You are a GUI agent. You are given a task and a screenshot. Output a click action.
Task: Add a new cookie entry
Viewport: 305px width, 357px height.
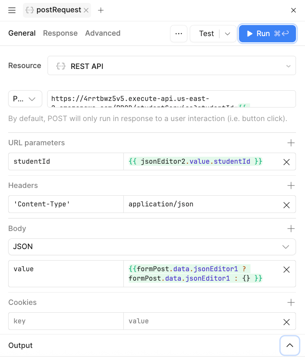pos(291,302)
